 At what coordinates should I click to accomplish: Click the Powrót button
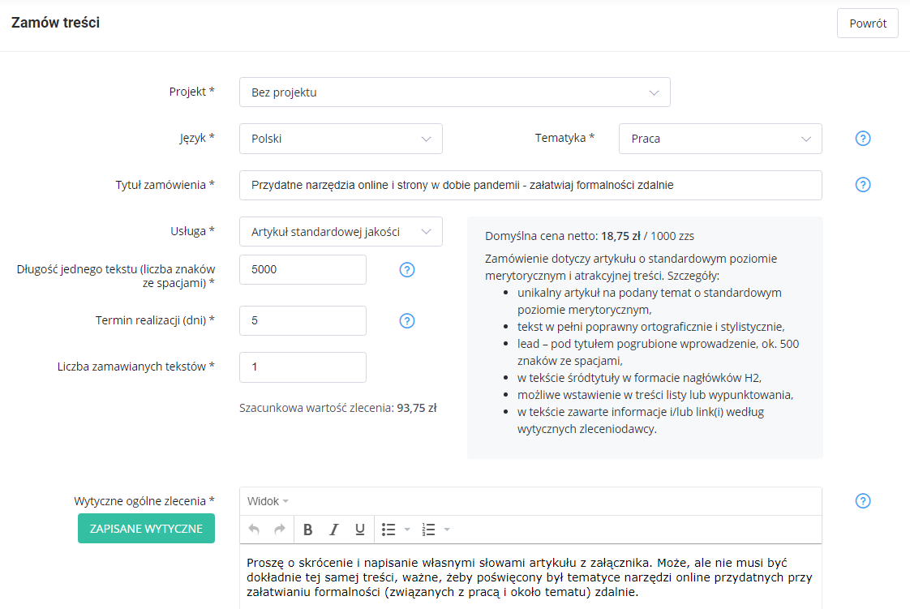[868, 24]
